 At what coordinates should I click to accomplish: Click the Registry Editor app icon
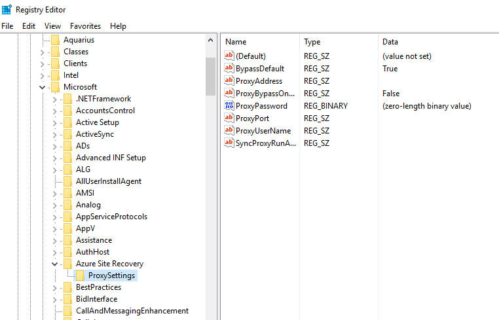(x=7, y=10)
